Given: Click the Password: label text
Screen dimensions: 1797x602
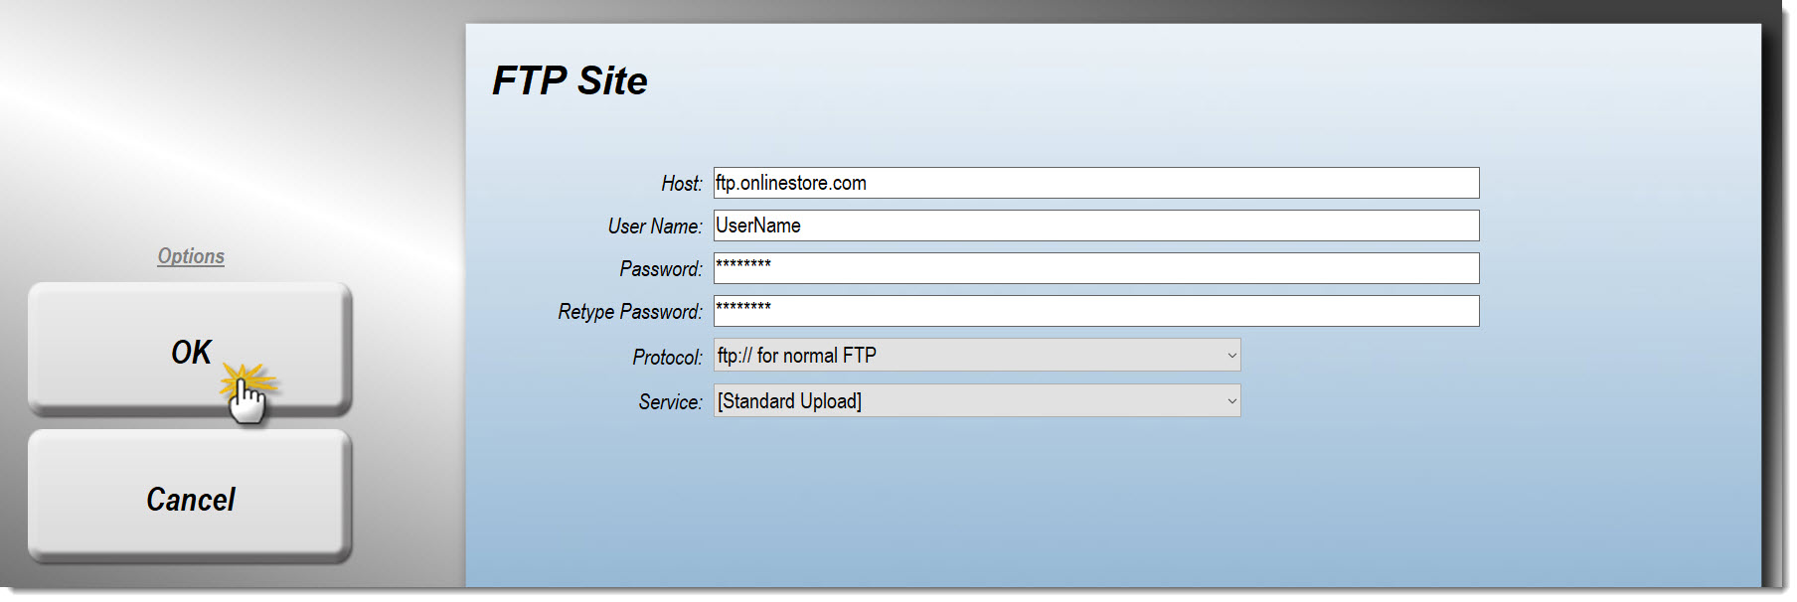Looking at the screenshot, I should 661,269.
